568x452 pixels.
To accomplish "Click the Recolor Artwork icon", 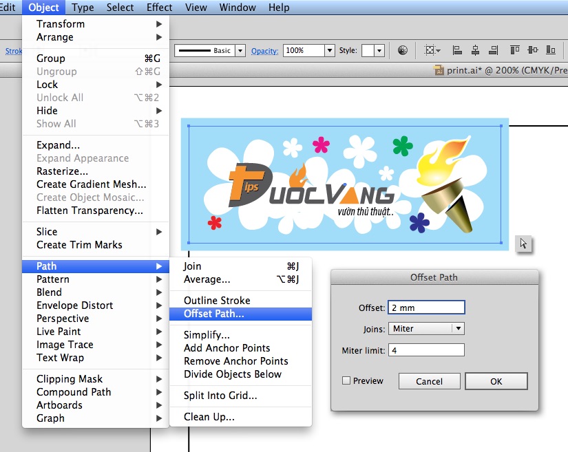I will (x=403, y=50).
